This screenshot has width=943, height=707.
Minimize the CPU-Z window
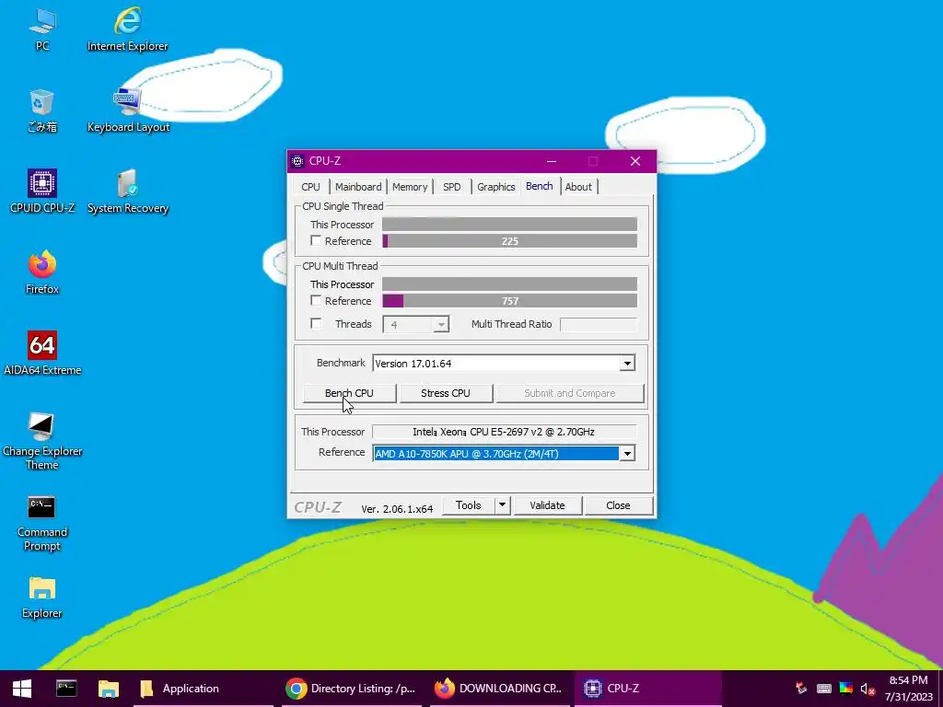pyautogui.click(x=552, y=161)
